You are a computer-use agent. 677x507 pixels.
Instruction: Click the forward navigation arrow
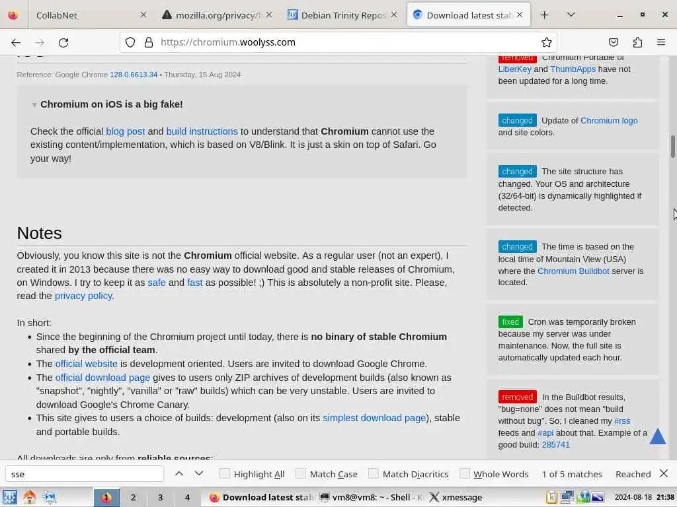(x=40, y=42)
